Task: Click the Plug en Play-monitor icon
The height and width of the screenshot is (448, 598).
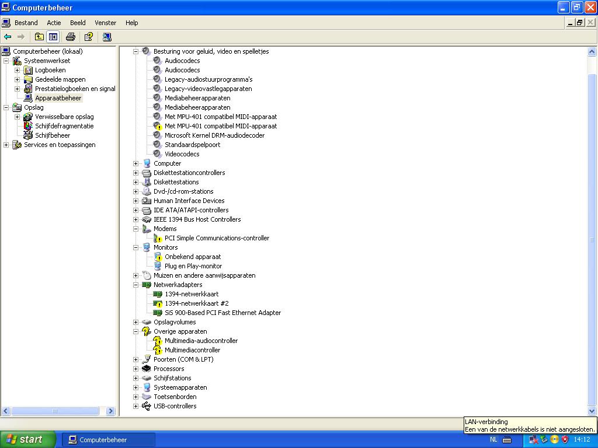Action: (158, 266)
